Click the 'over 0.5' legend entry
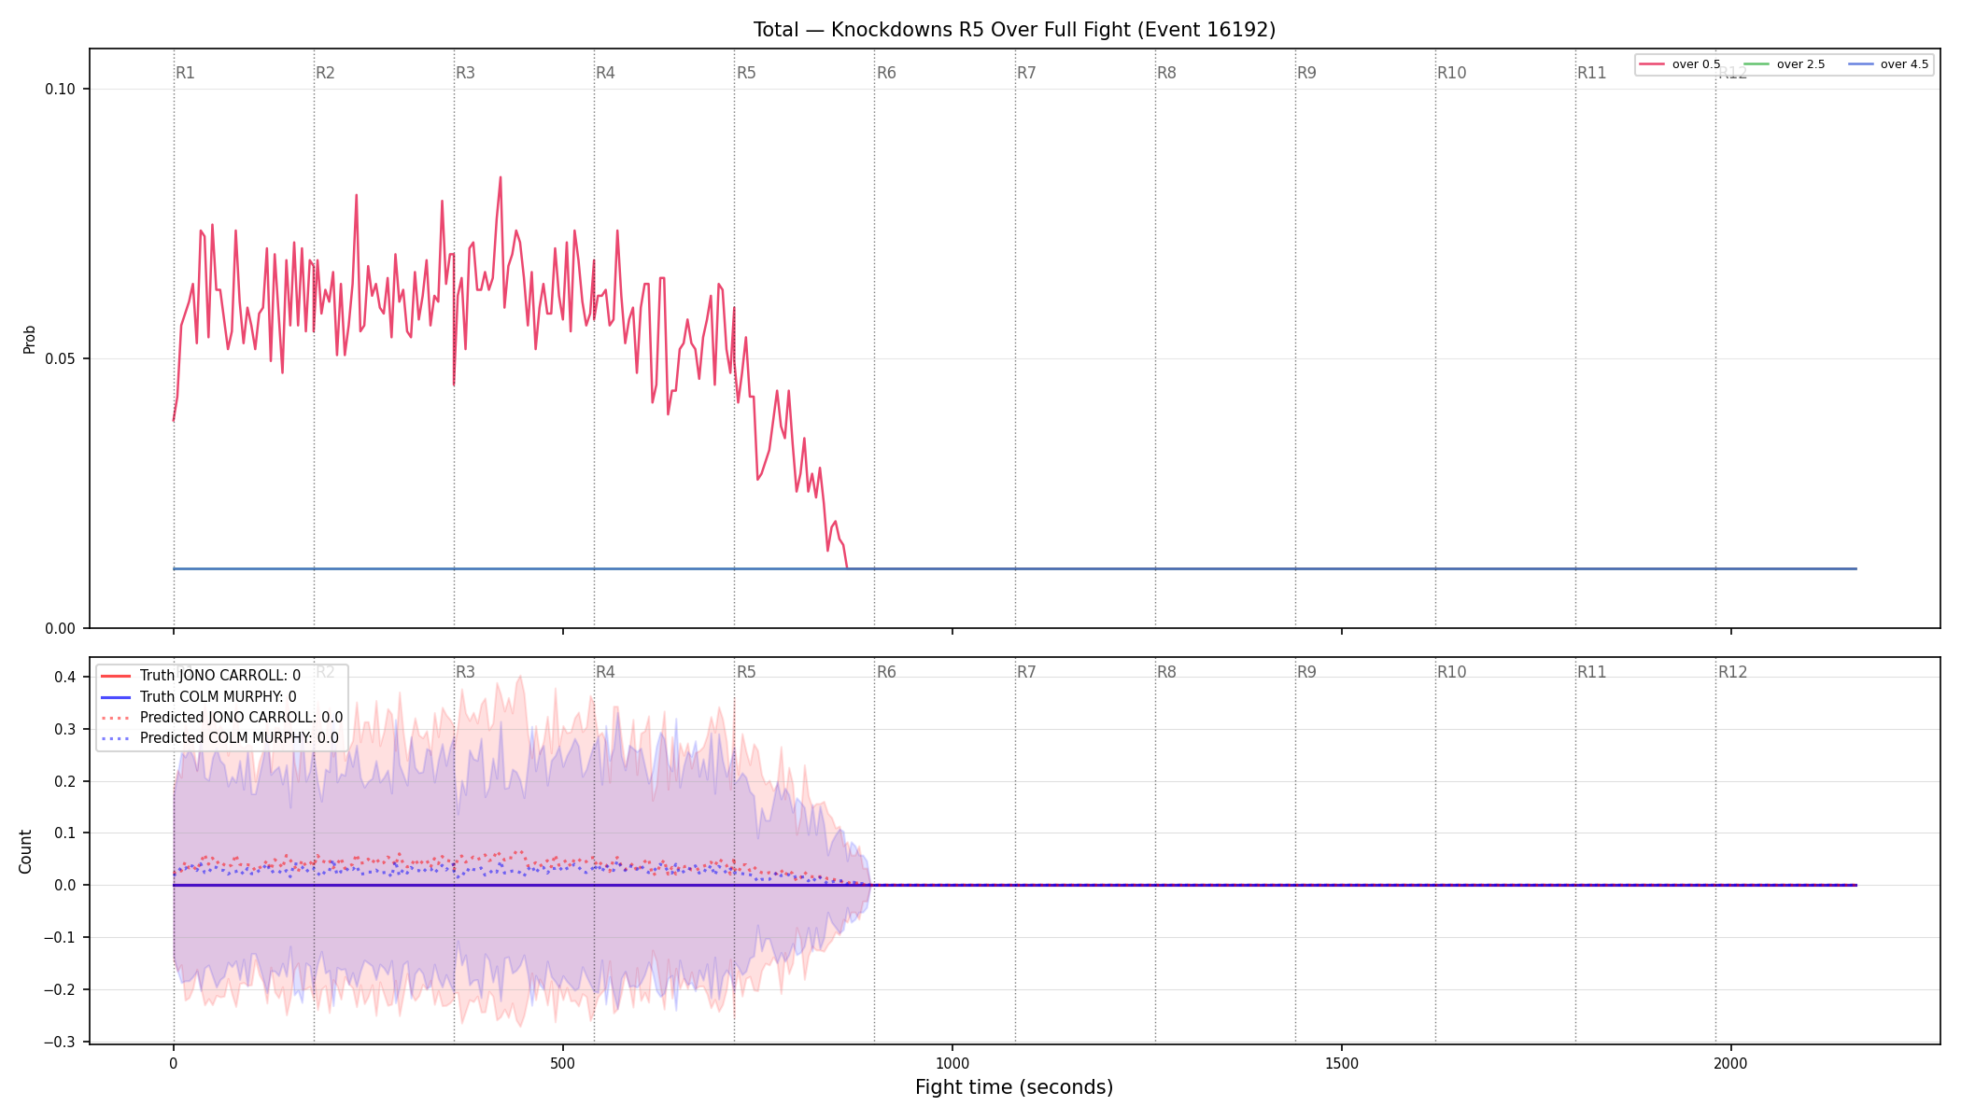This screenshot has width=1961, height=1120. coord(1680,64)
